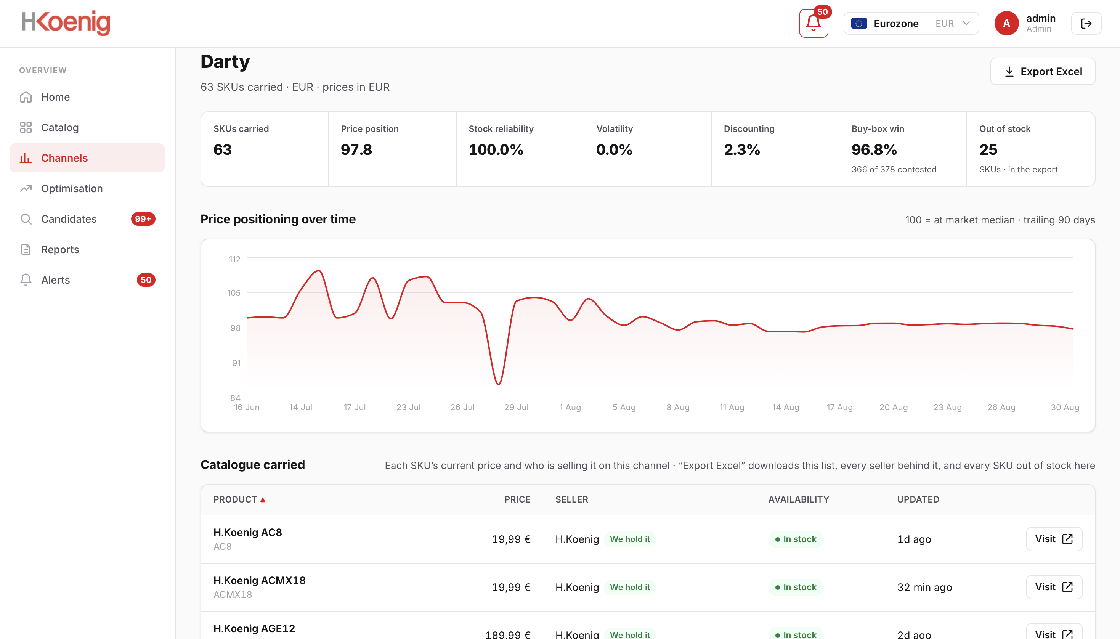Click the Candidates magnifier icon
The width and height of the screenshot is (1120, 639).
click(x=26, y=219)
